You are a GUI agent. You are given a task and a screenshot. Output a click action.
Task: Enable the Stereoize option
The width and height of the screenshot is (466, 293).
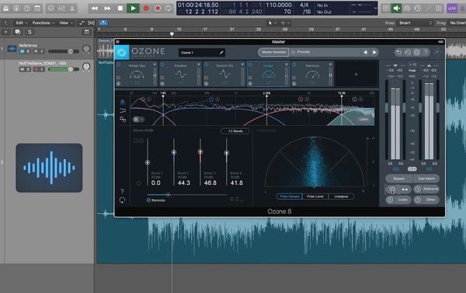(x=156, y=201)
